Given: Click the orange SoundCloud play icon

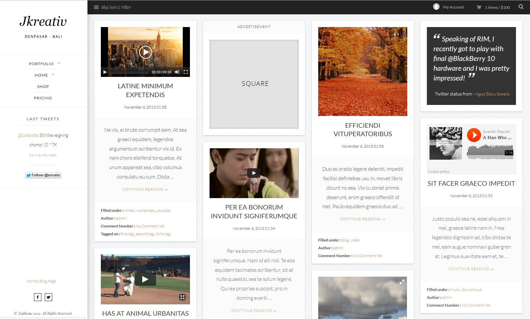Looking at the screenshot, I should pos(474,135).
